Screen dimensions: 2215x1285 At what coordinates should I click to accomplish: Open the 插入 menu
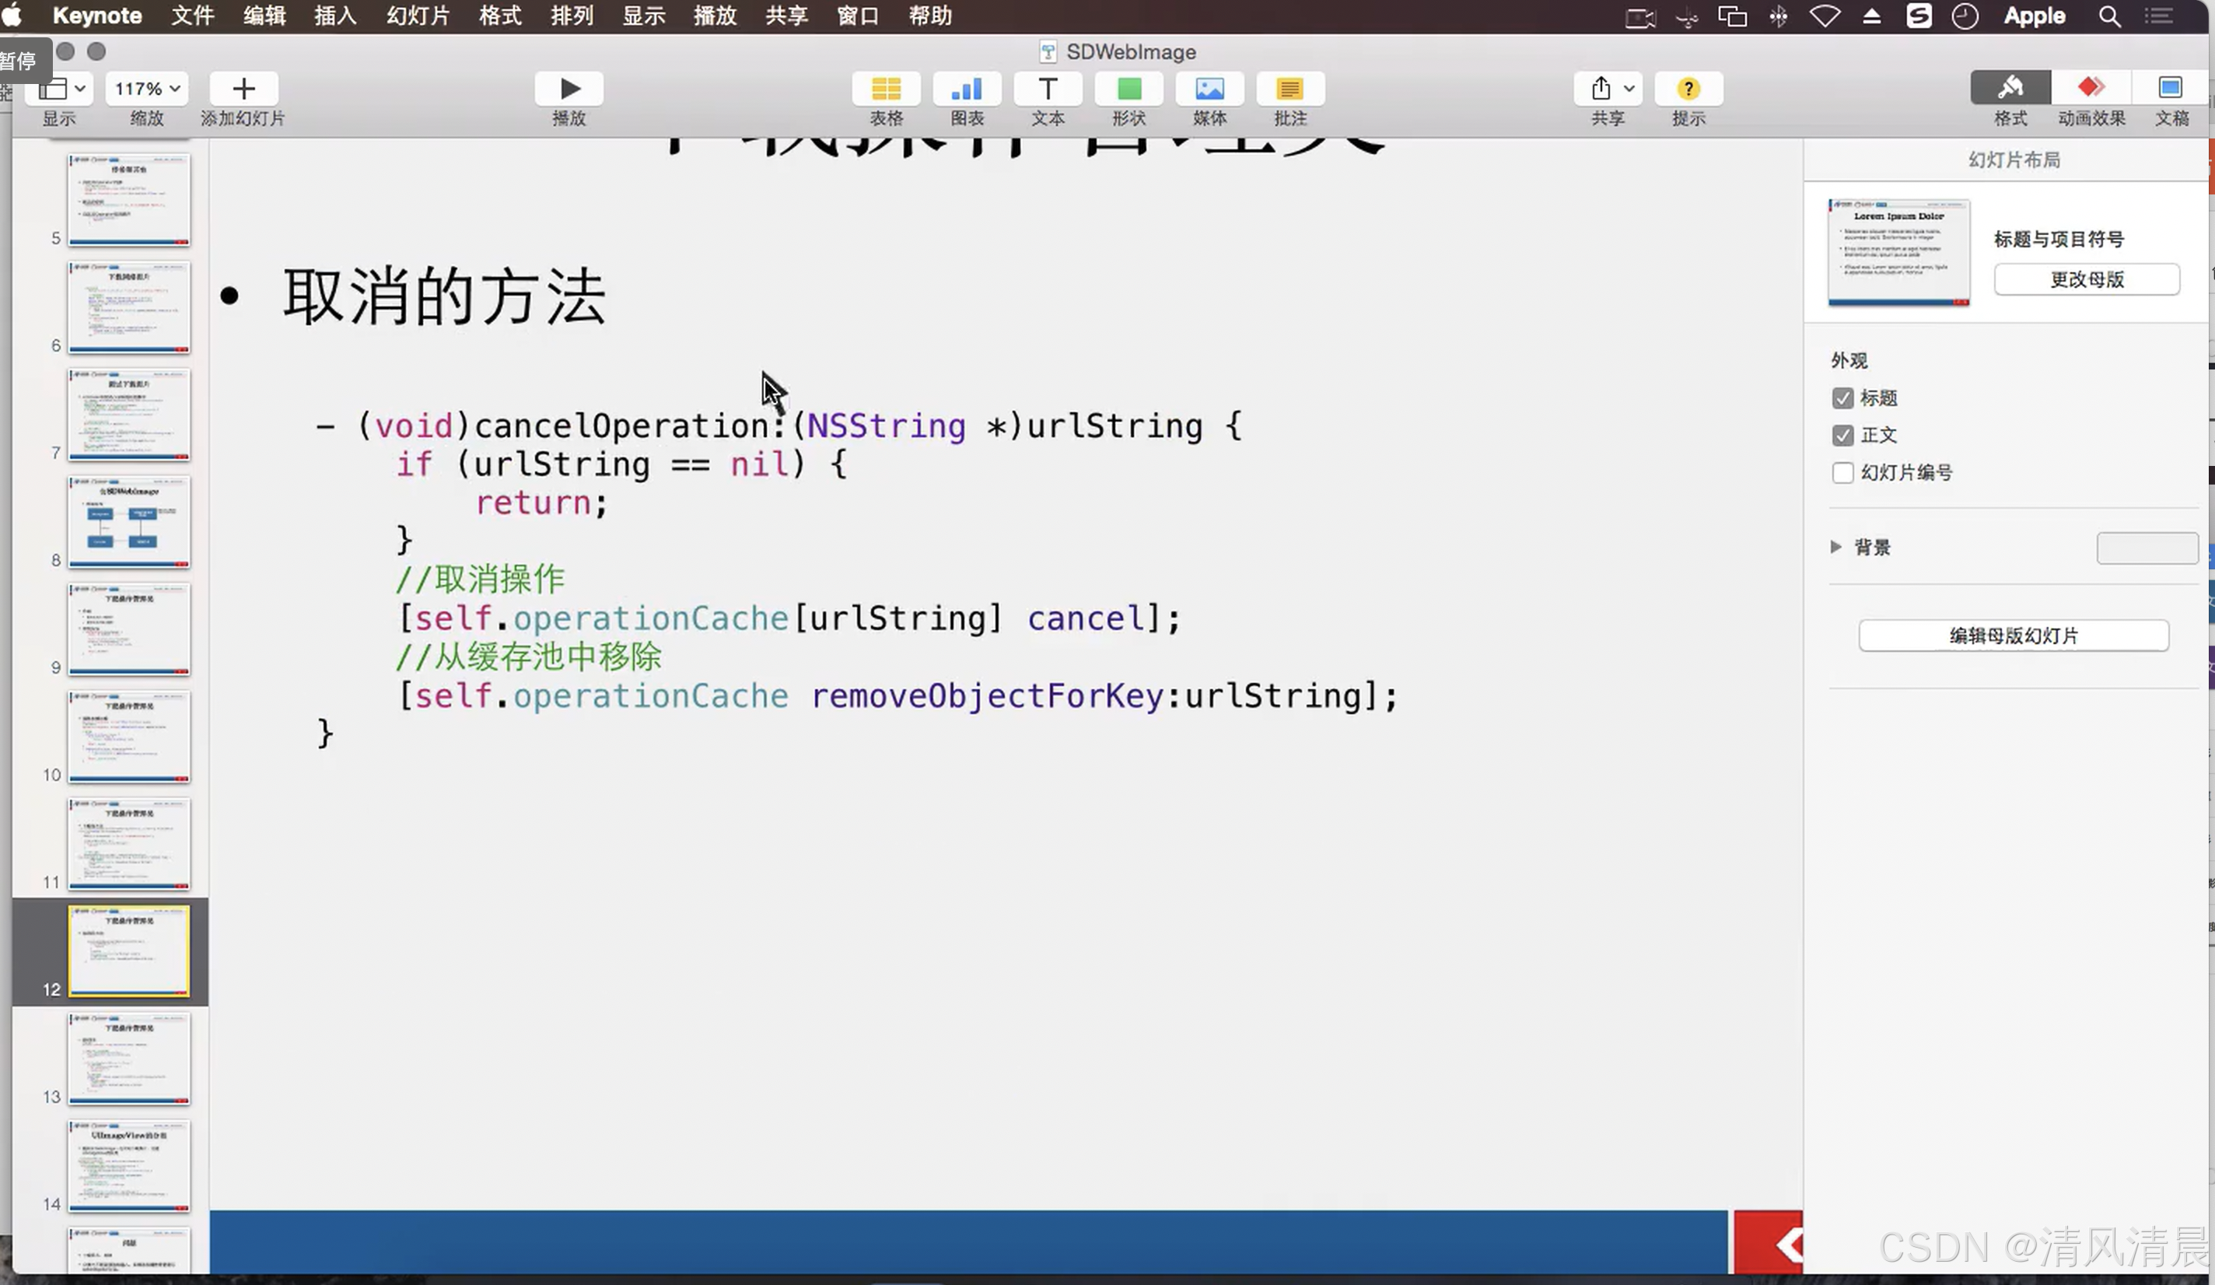point(335,16)
